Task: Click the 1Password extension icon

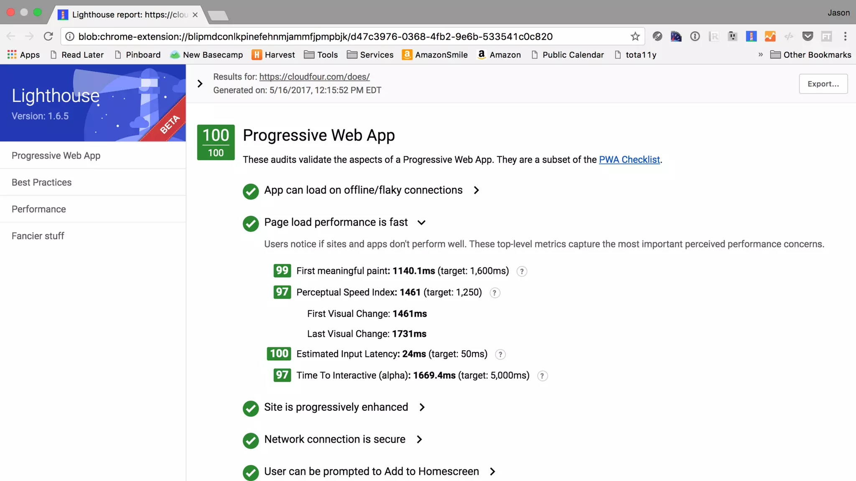Action: [695, 36]
